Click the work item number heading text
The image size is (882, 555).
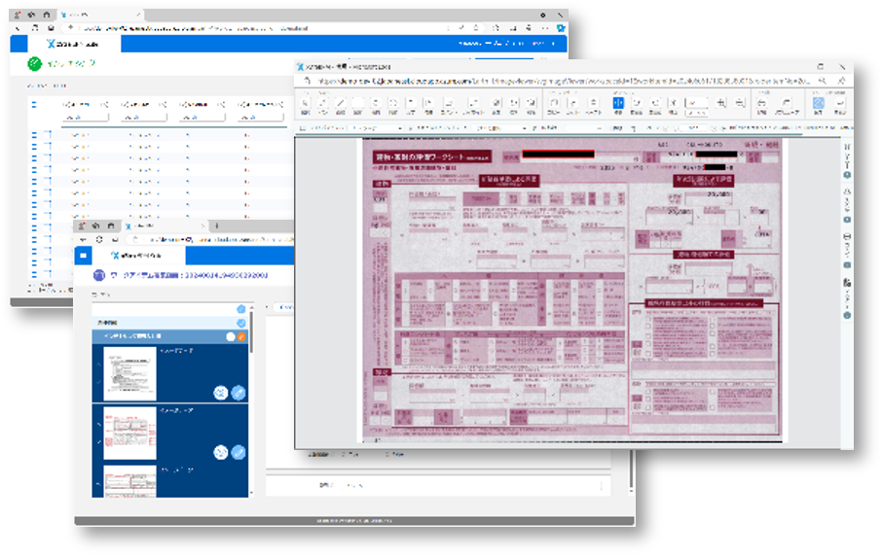[x=181, y=275]
